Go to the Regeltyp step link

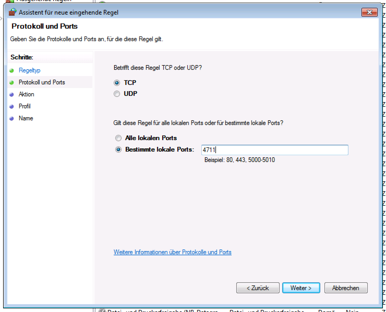tap(29, 70)
